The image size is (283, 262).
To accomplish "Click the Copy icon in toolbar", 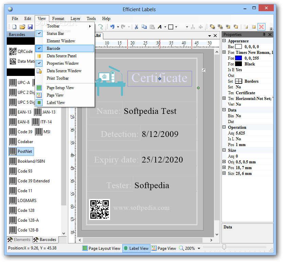I will coord(144,27).
